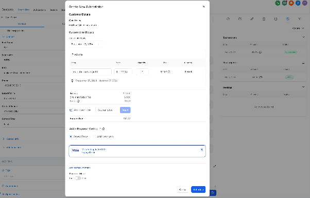
Task: Click the info icon beside Add a Payment Method
Action: click(x=104, y=129)
